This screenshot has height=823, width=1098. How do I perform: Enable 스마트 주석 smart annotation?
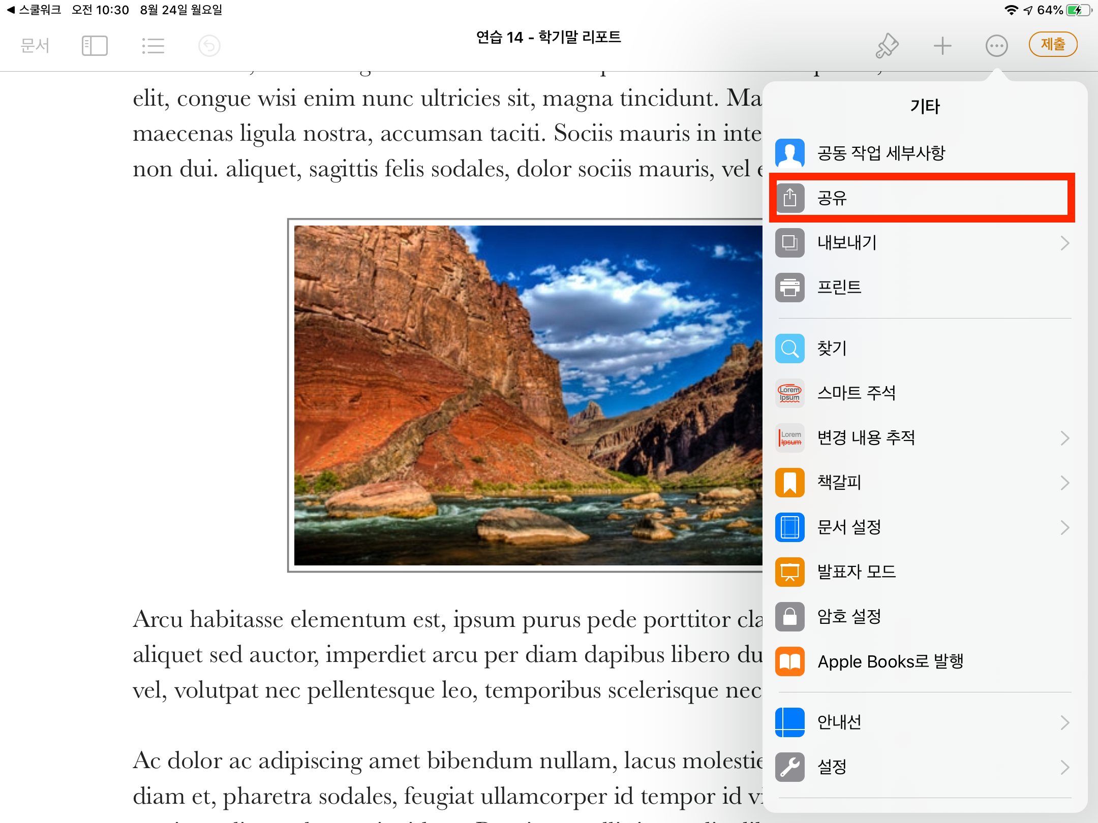coord(856,393)
